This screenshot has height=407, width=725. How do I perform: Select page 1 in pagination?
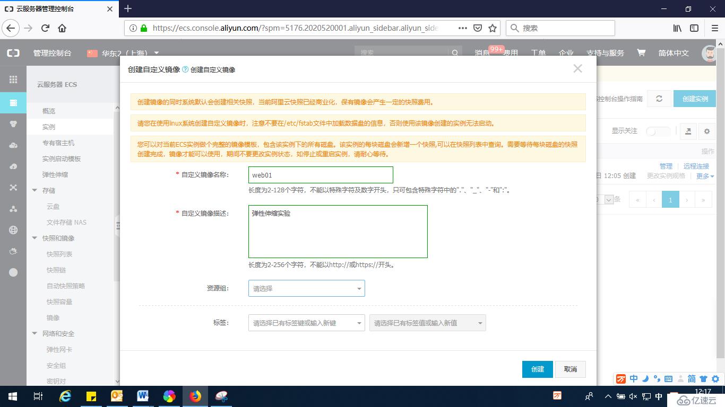(670, 200)
